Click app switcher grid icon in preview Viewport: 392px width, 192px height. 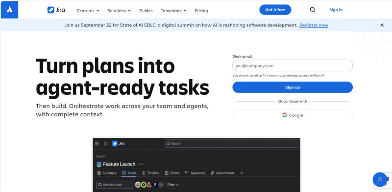[105, 143]
